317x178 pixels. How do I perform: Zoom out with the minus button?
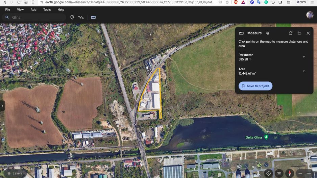pyautogui.click(x=300, y=173)
